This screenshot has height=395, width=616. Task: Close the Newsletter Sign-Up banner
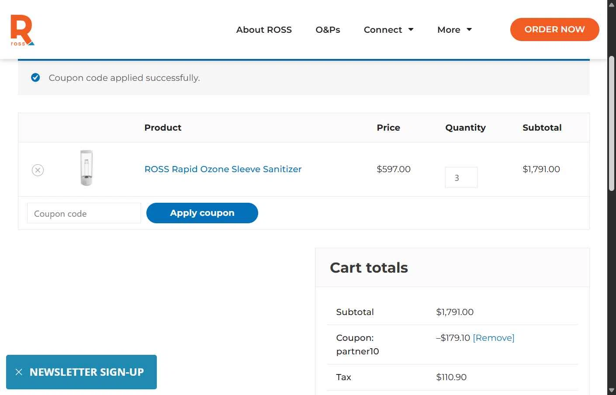pyautogui.click(x=19, y=372)
